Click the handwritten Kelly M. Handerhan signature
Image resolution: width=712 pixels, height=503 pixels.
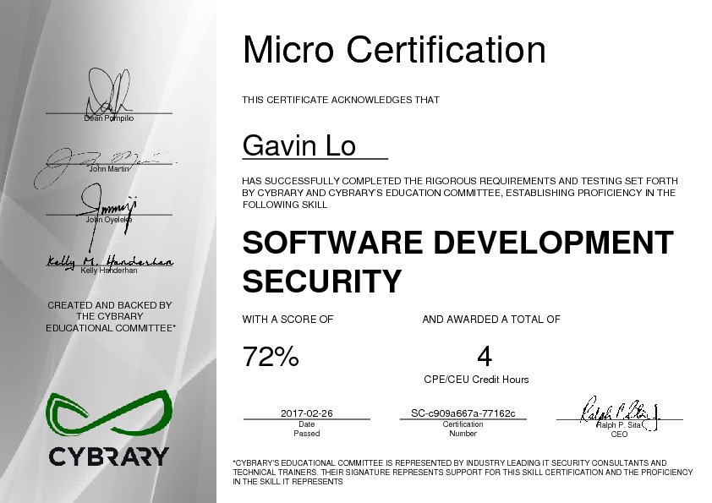click(x=110, y=261)
